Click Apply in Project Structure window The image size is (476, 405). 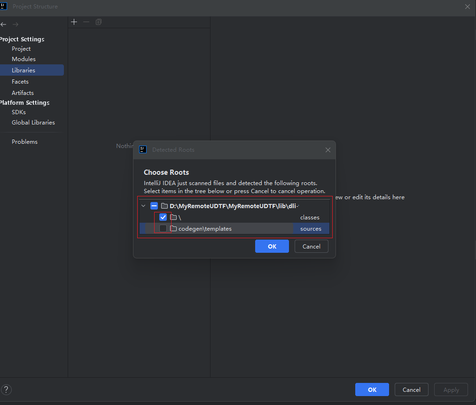pyautogui.click(x=451, y=389)
